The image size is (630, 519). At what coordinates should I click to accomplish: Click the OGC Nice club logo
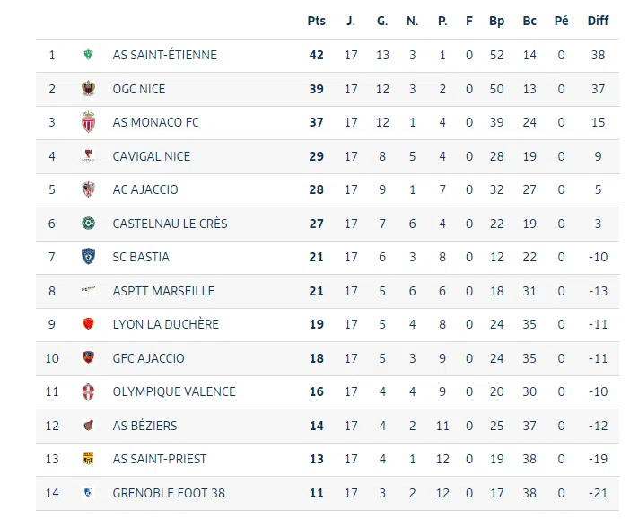point(88,89)
